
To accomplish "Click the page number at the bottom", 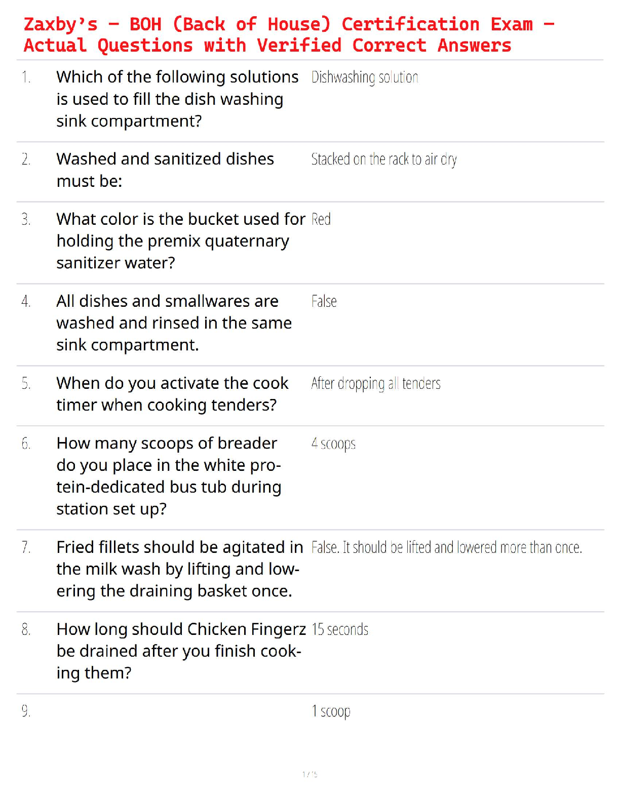I will coord(309,774).
